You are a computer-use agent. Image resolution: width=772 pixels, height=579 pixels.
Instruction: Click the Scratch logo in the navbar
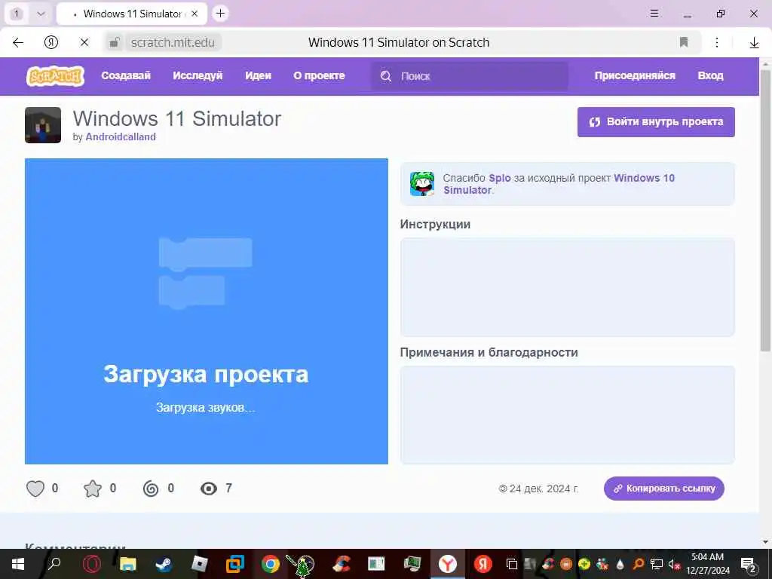(x=55, y=76)
